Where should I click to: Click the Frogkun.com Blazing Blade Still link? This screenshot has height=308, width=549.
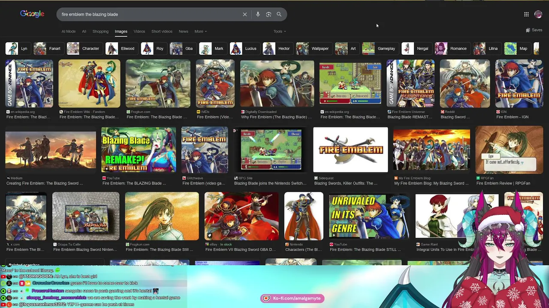[160, 249]
